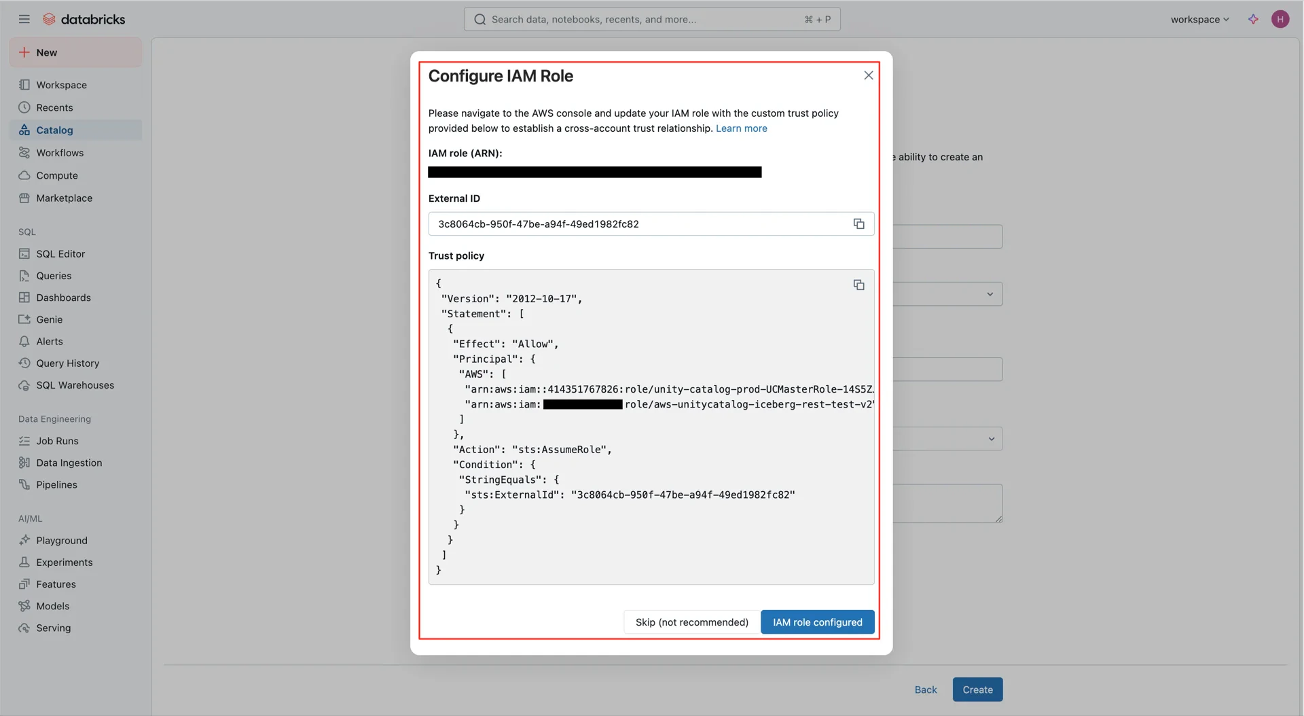Screen dimensions: 1304x716
Task: Copy the External ID value
Action: 858,223
